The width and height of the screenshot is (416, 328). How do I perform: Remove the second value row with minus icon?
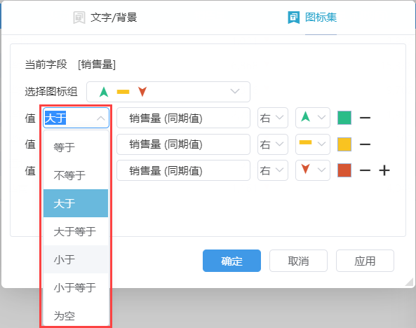point(365,144)
